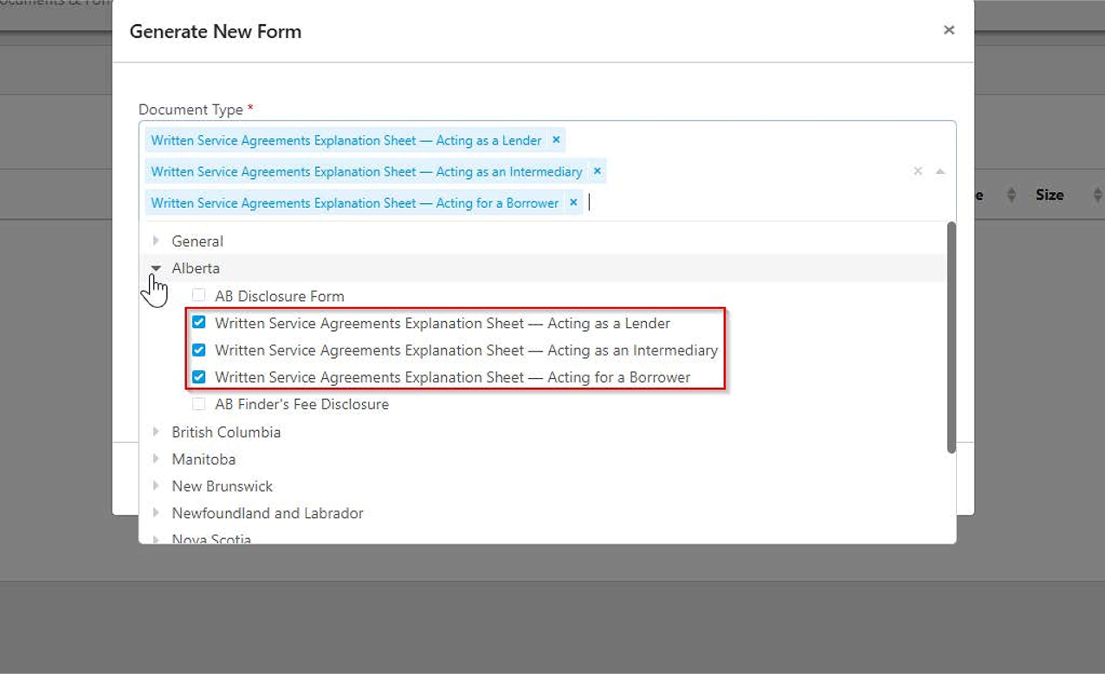Screen dimensions: 1105x674
Task: Remove the 'Acting for a Borrower' tag
Action: 572,202
